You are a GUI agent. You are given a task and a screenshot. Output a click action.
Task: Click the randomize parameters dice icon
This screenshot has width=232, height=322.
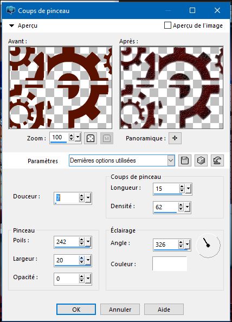[201, 160]
